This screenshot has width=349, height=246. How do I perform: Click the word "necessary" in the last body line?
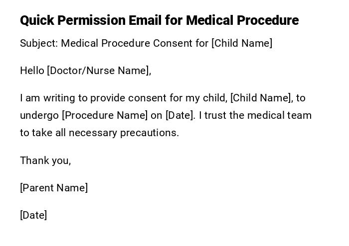[x=93, y=133]
